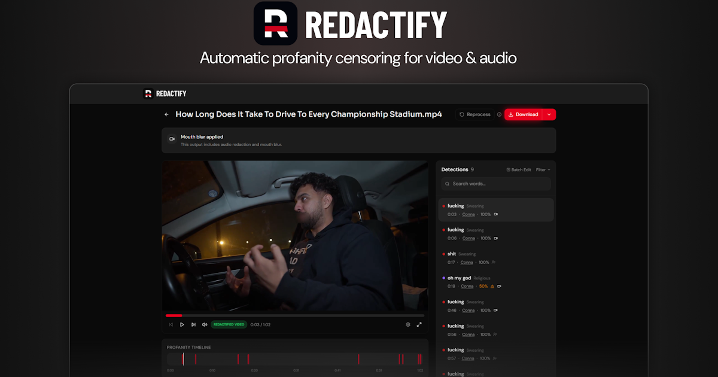Screen dimensions: 718x377
Task: Click the Conna speaker link at 0:56
Action: (x=468, y=334)
